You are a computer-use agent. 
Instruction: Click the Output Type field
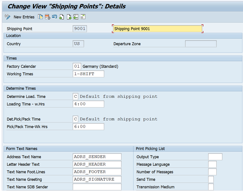tap(215, 157)
